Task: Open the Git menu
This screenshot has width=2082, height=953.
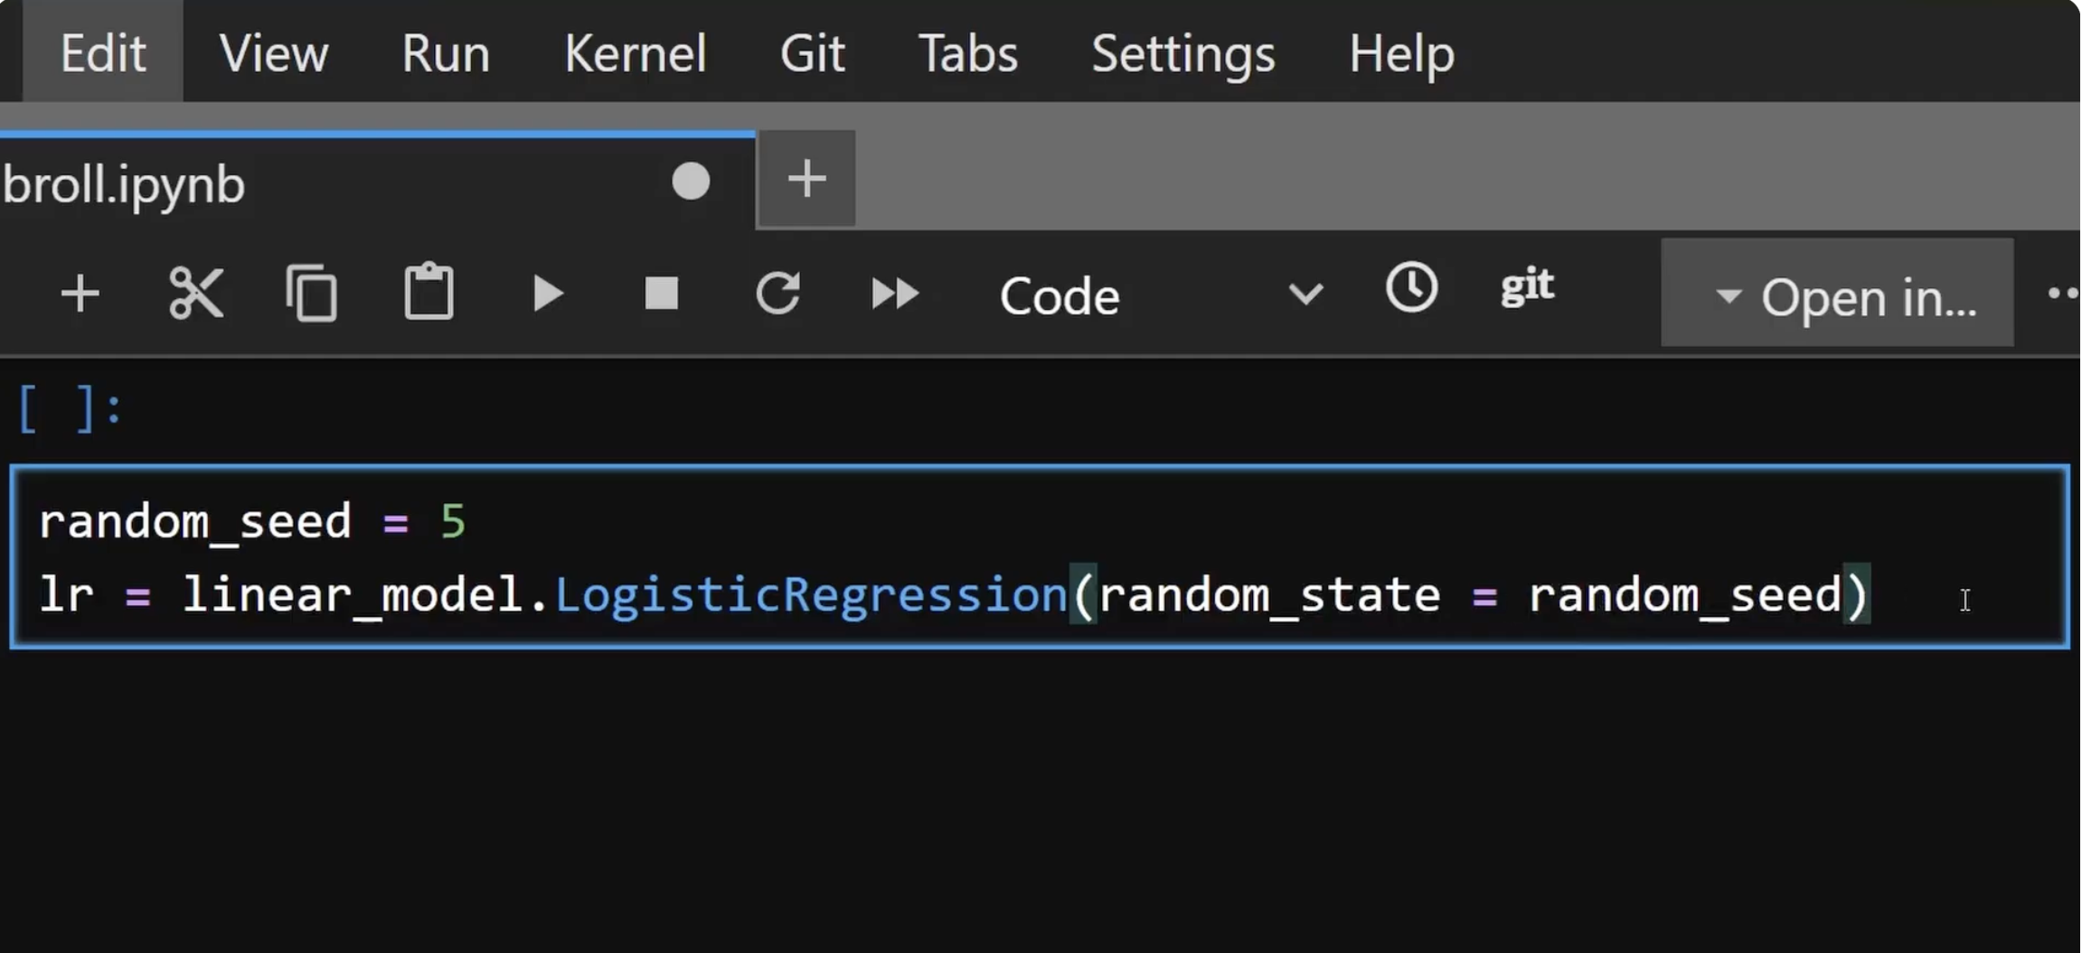Action: (812, 52)
